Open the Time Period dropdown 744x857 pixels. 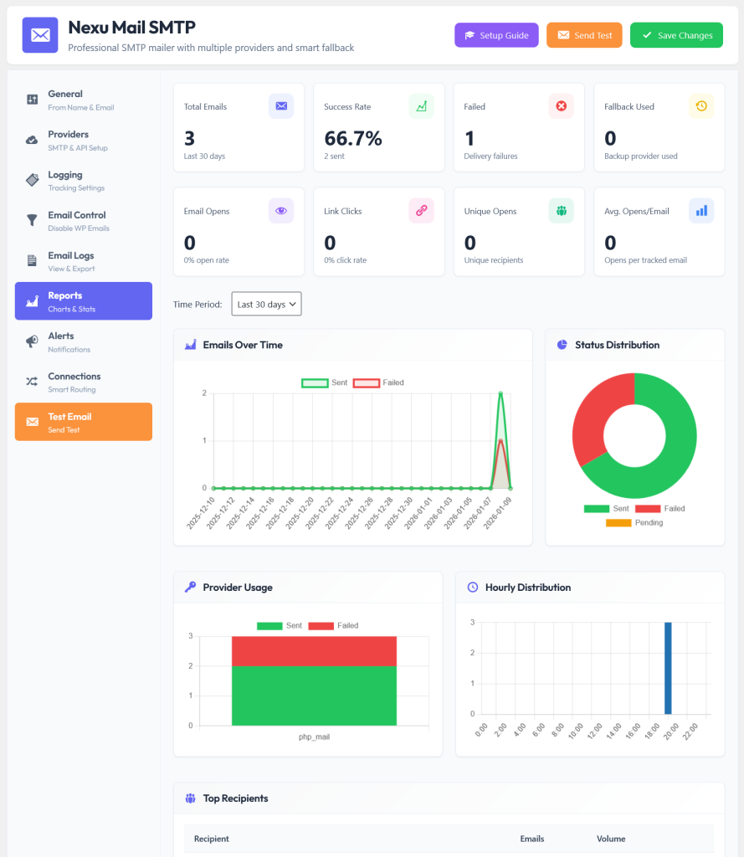266,304
